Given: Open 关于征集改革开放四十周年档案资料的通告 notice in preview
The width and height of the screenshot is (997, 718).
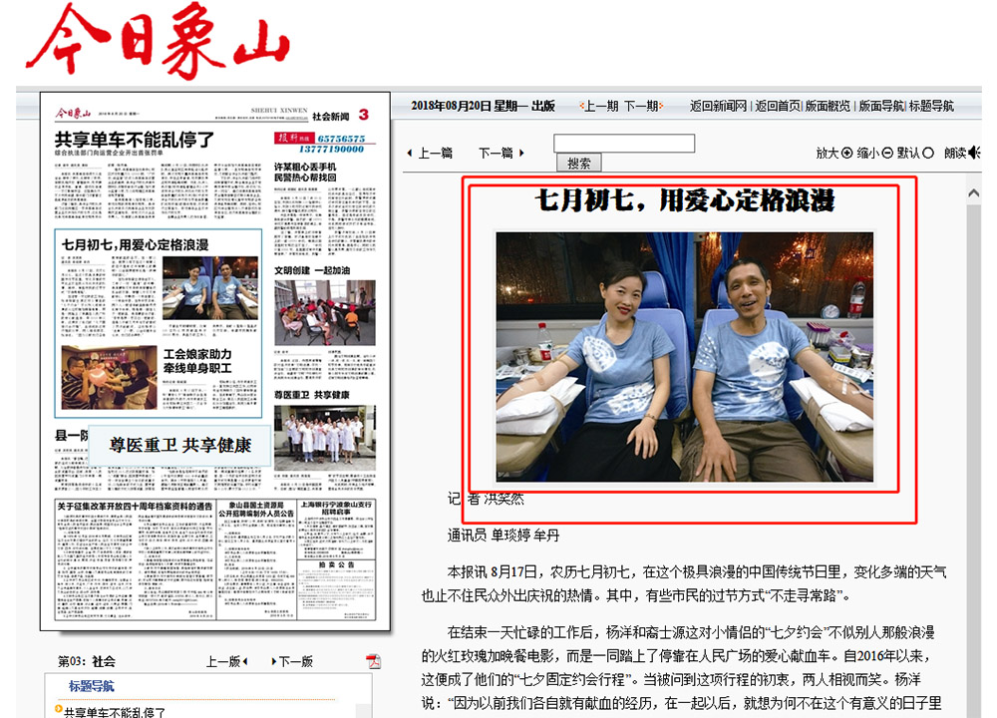Looking at the screenshot, I should pos(135,507).
